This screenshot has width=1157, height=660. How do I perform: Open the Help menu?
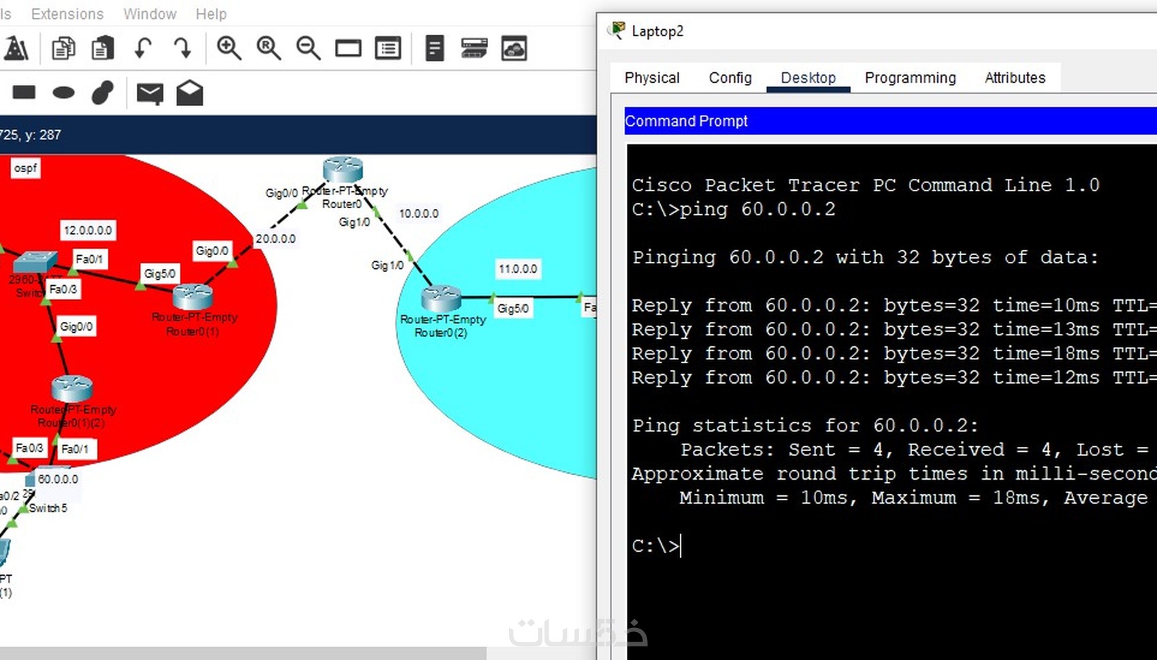tap(211, 14)
